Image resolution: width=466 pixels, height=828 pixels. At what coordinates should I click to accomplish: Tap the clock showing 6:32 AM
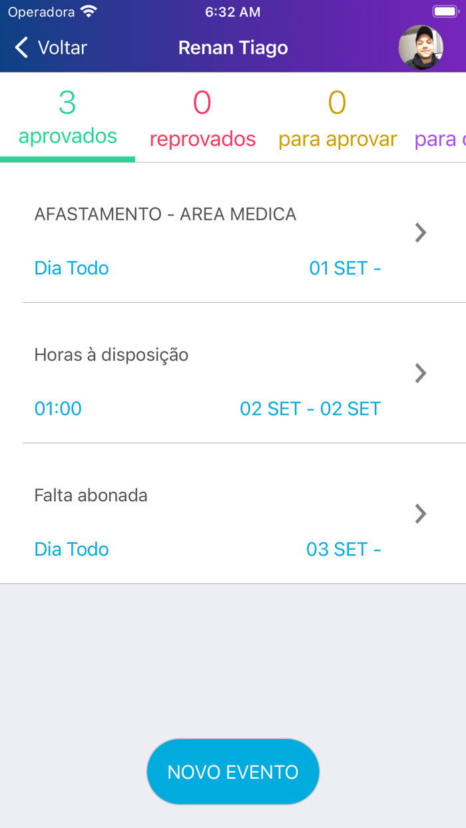click(232, 11)
